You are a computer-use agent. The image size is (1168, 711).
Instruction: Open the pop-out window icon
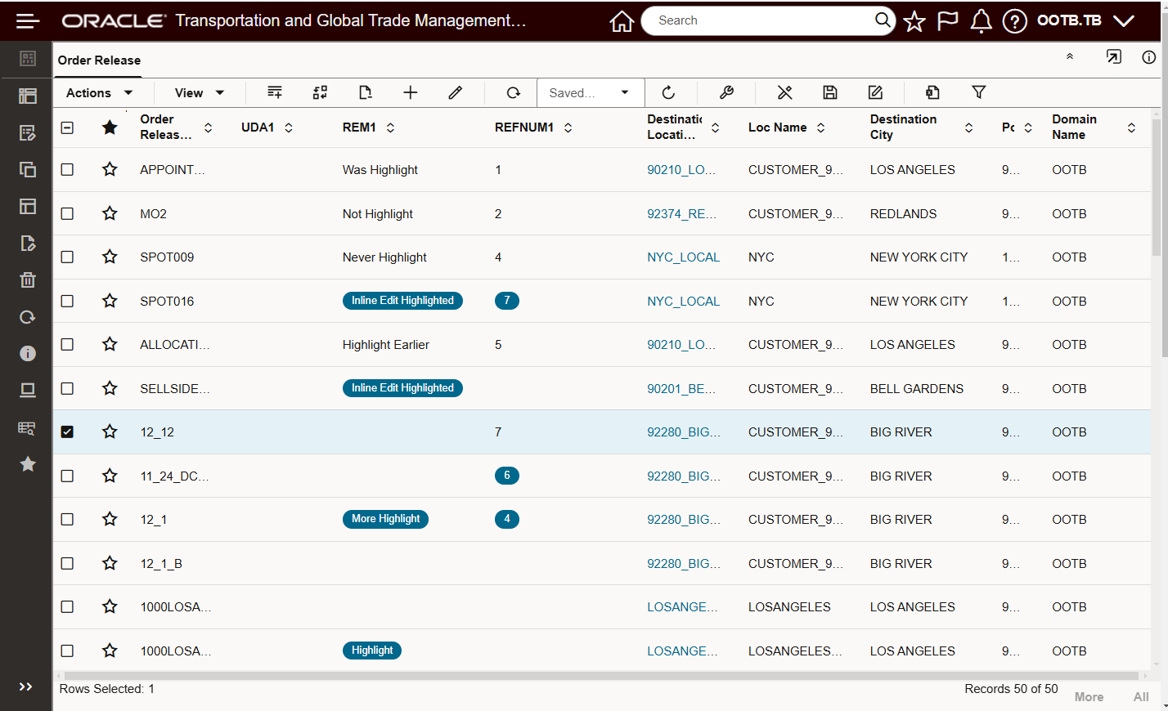pos(1113,56)
